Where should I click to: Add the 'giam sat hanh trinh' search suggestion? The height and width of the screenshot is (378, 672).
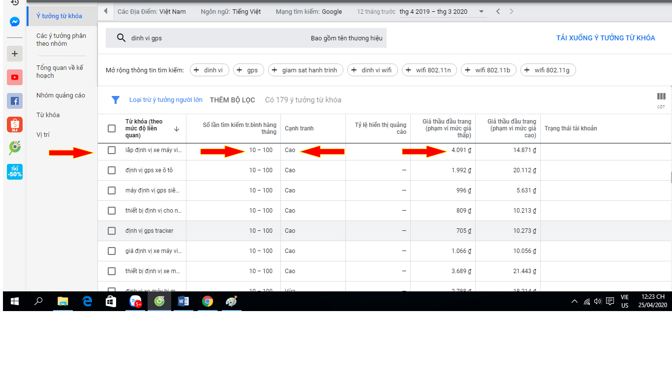305,70
